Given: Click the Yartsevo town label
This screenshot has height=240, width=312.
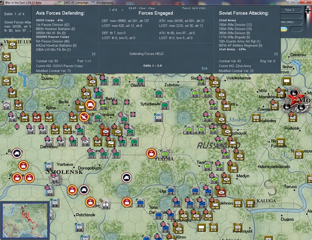Looking at the screenshot, I should click(65, 164).
